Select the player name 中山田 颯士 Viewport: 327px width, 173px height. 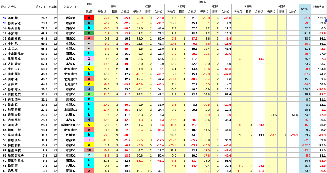click(16, 54)
